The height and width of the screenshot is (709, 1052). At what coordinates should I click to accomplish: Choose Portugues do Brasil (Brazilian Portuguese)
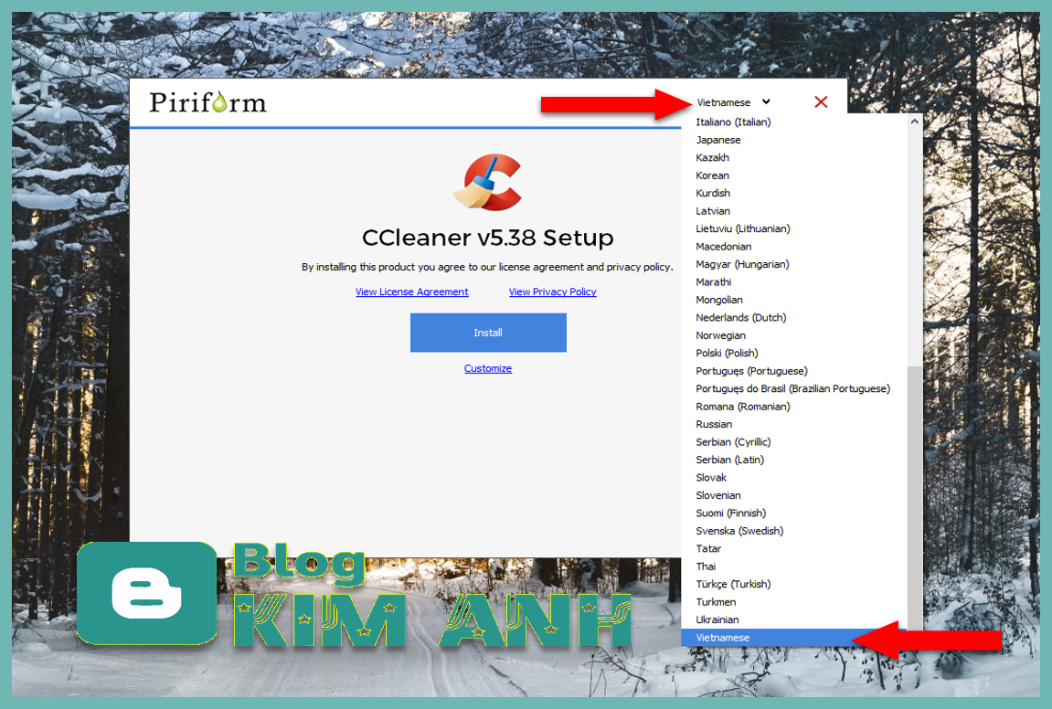[x=794, y=389]
